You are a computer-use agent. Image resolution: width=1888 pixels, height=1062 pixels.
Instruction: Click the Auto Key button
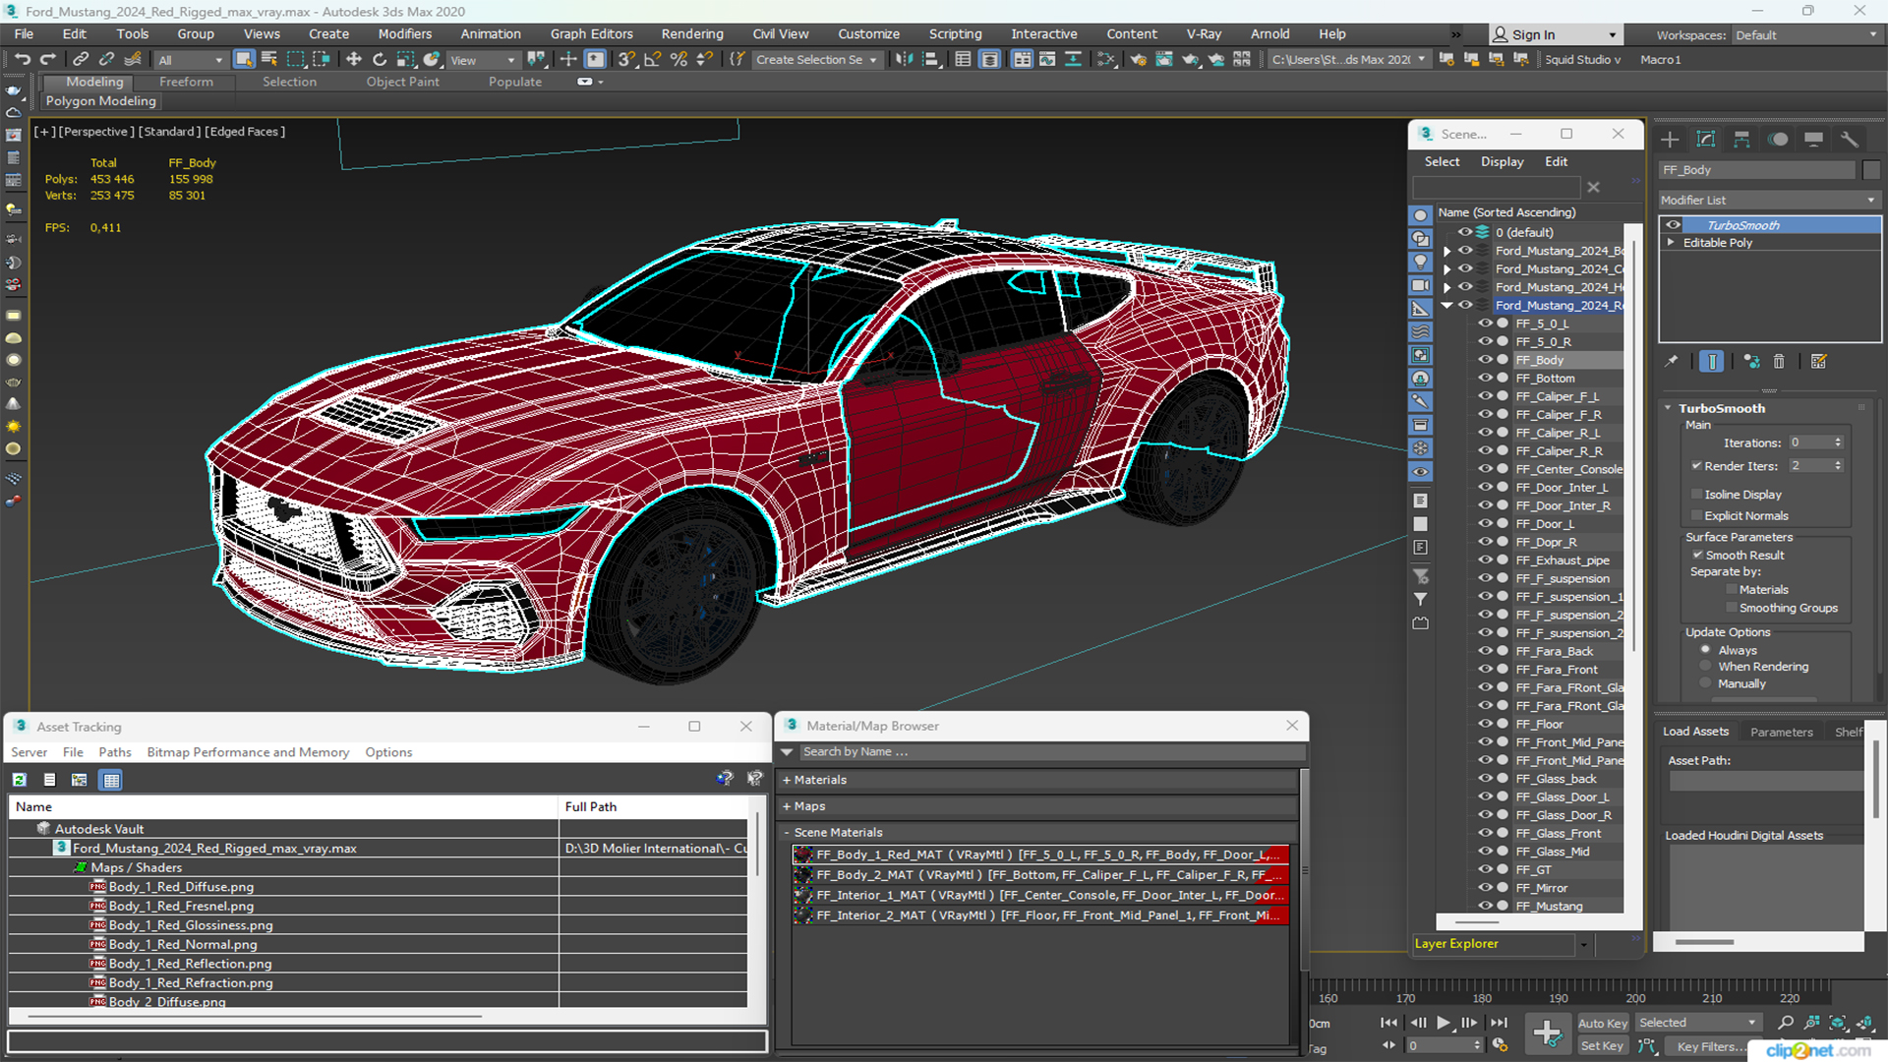click(1603, 1024)
